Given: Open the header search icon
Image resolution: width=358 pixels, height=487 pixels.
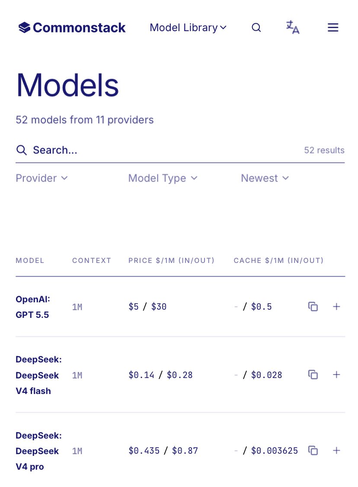Looking at the screenshot, I should [x=256, y=28].
